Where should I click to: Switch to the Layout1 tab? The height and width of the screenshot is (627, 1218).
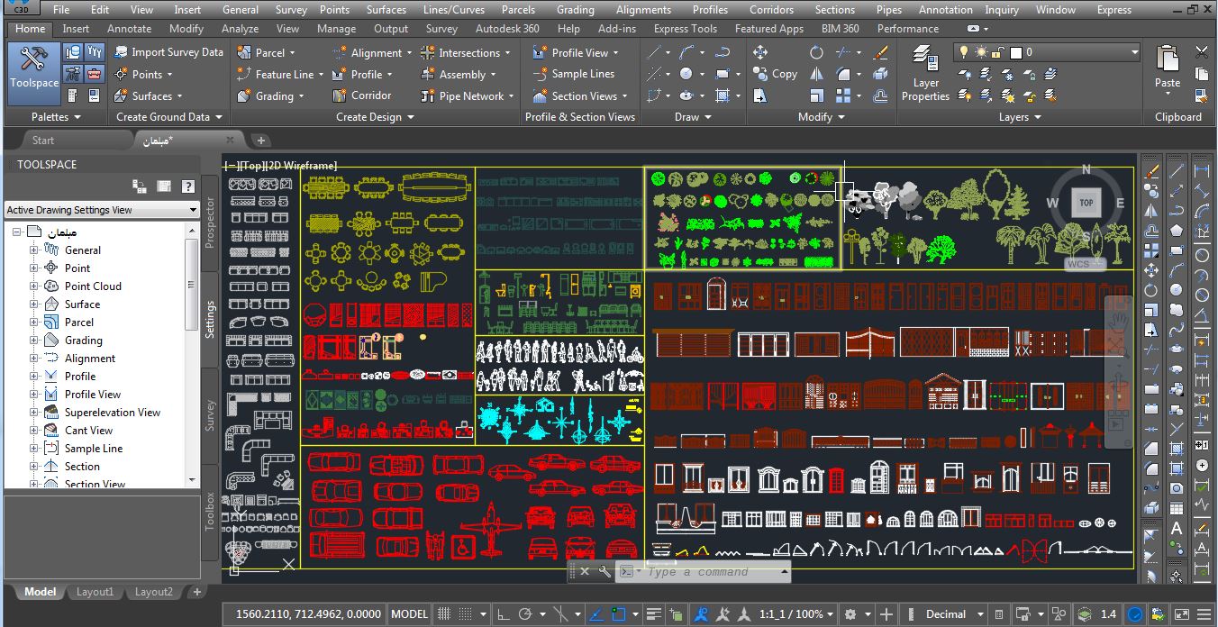coord(95,592)
